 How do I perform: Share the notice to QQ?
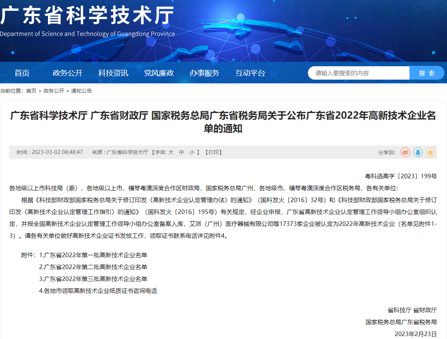tap(418, 152)
